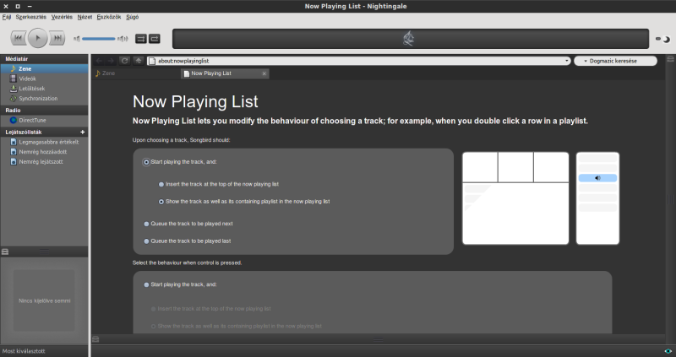The image size is (676, 357).
Task: Open the Nemrég lejátszott playlist
Action: click(x=44, y=161)
